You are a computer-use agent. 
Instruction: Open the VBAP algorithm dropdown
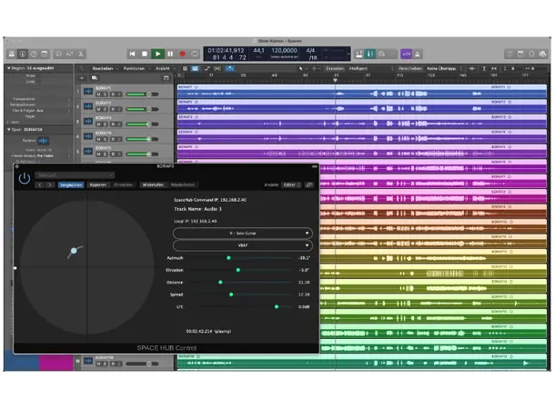pos(242,244)
